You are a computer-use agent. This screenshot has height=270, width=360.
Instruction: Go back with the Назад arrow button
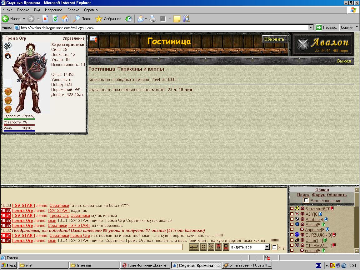tap(11, 19)
